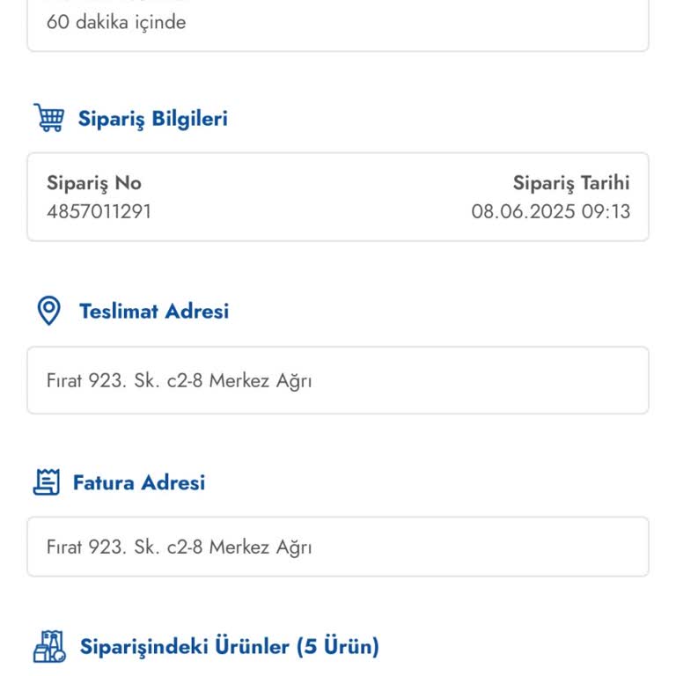Image resolution: width=676 pixels, height=676 pixels.
Task: Click the Teslimat Adresi heading
Action: (x=154, y=311)
